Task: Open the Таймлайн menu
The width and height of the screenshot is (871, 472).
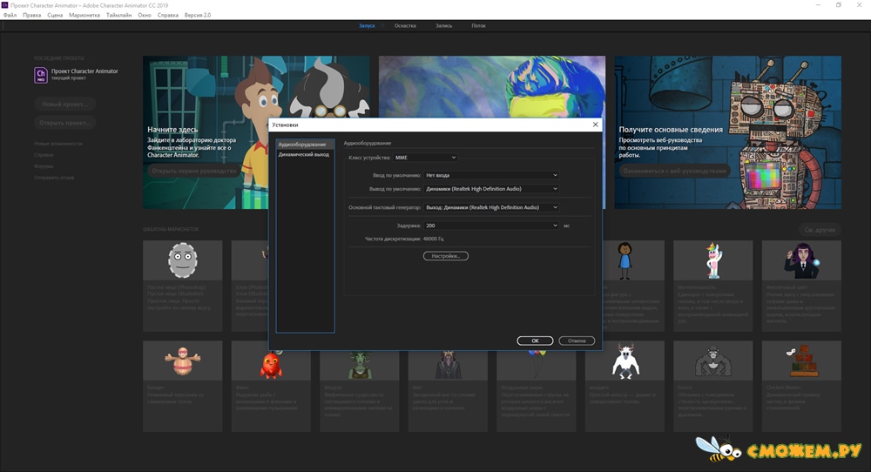Action: click(118, 15)
